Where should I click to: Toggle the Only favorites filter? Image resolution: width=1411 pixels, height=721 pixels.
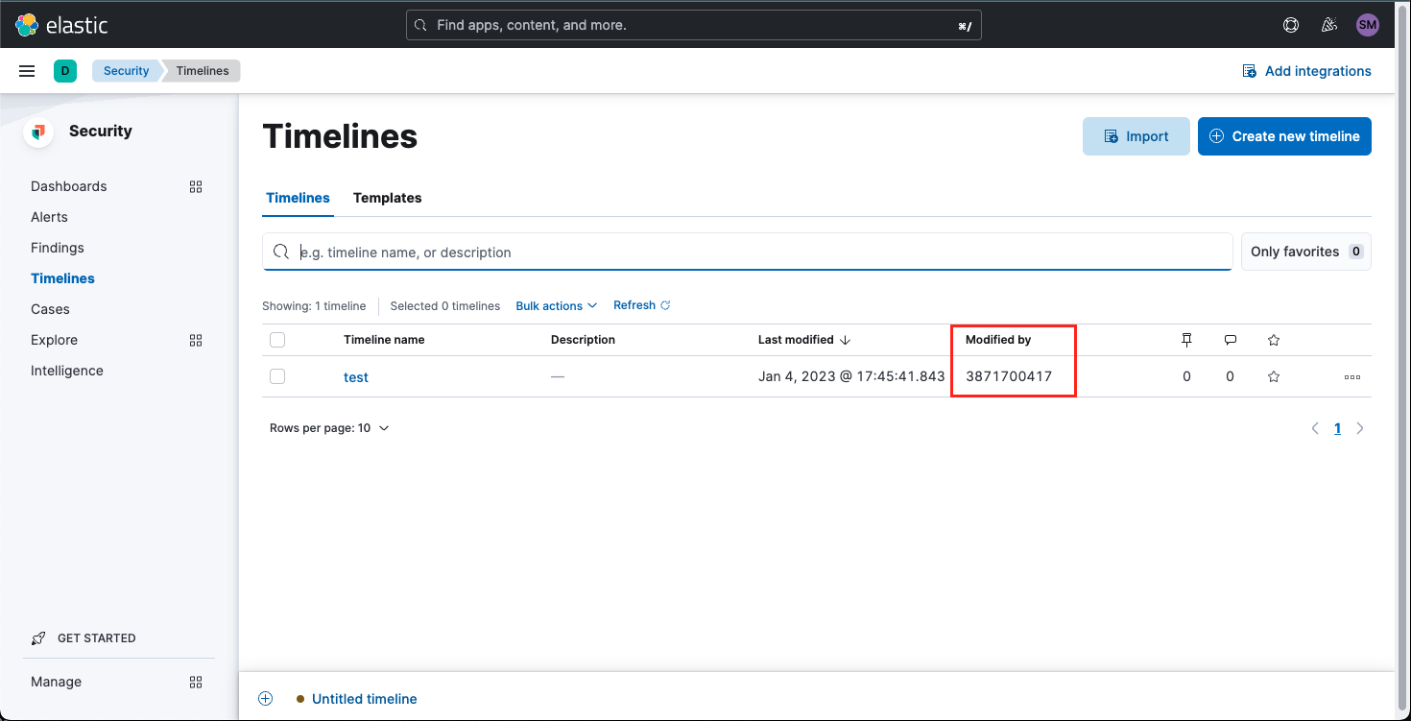tap(1306, 252)
